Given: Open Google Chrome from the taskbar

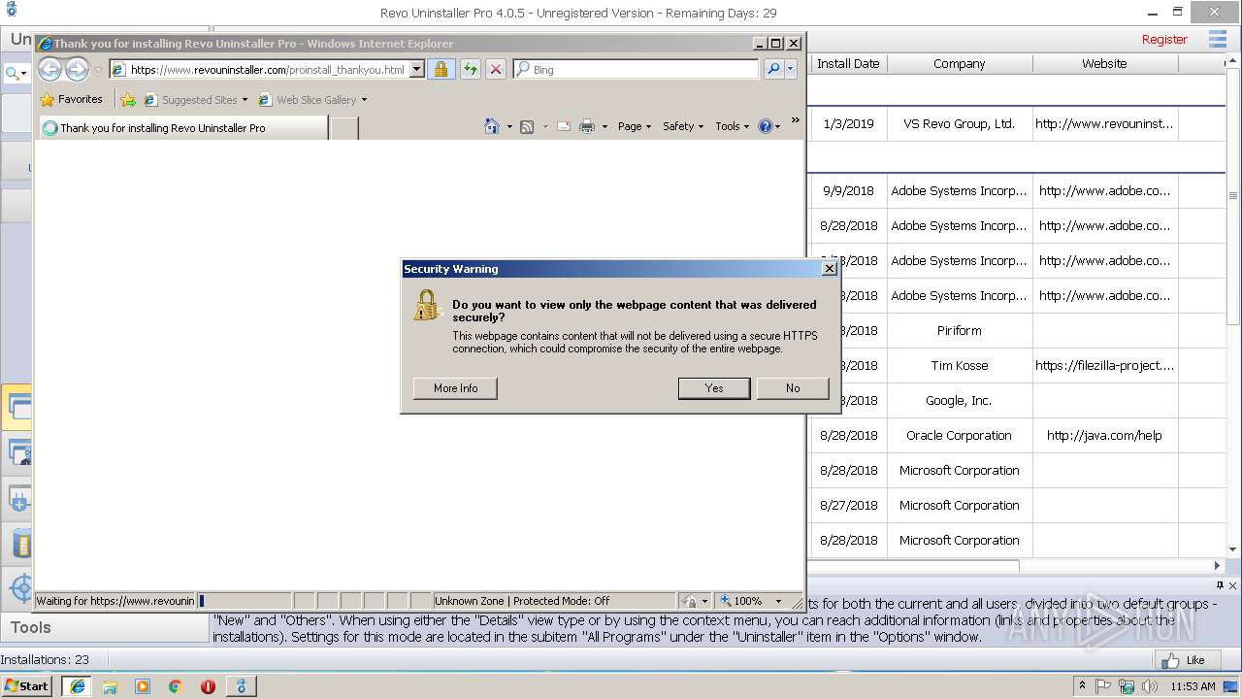Looking at the screenshot, I should [175, 686].
